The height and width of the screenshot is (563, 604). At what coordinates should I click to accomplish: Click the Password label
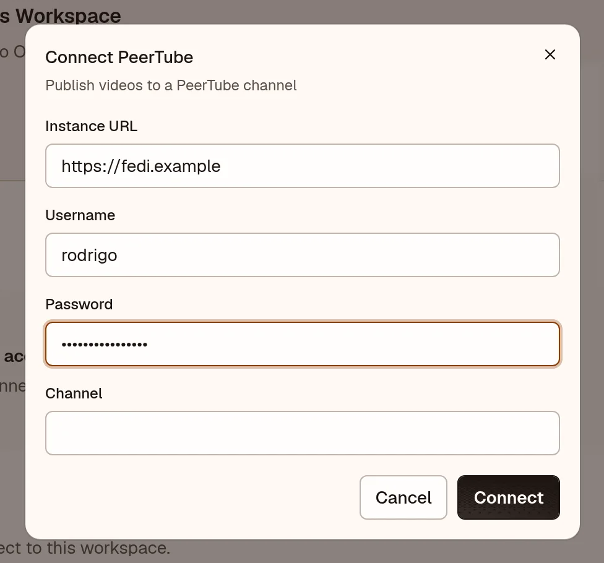click(x=79, y=304)
